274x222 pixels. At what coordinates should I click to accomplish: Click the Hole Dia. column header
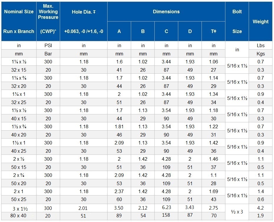pyautogui.click(x=84, y=21)
